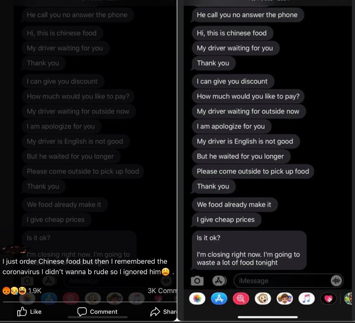Tap the audio record waveform icon in the right iMessage field
The height and width of the screenshot is (323, 355).
click(x=336, y=281)
